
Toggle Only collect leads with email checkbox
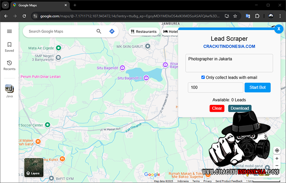pyautogui.click(x=203, y=77)
